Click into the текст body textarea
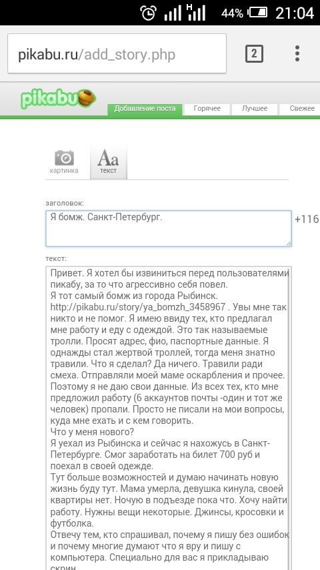The image size is (320, 570). [x=169, y=418]
